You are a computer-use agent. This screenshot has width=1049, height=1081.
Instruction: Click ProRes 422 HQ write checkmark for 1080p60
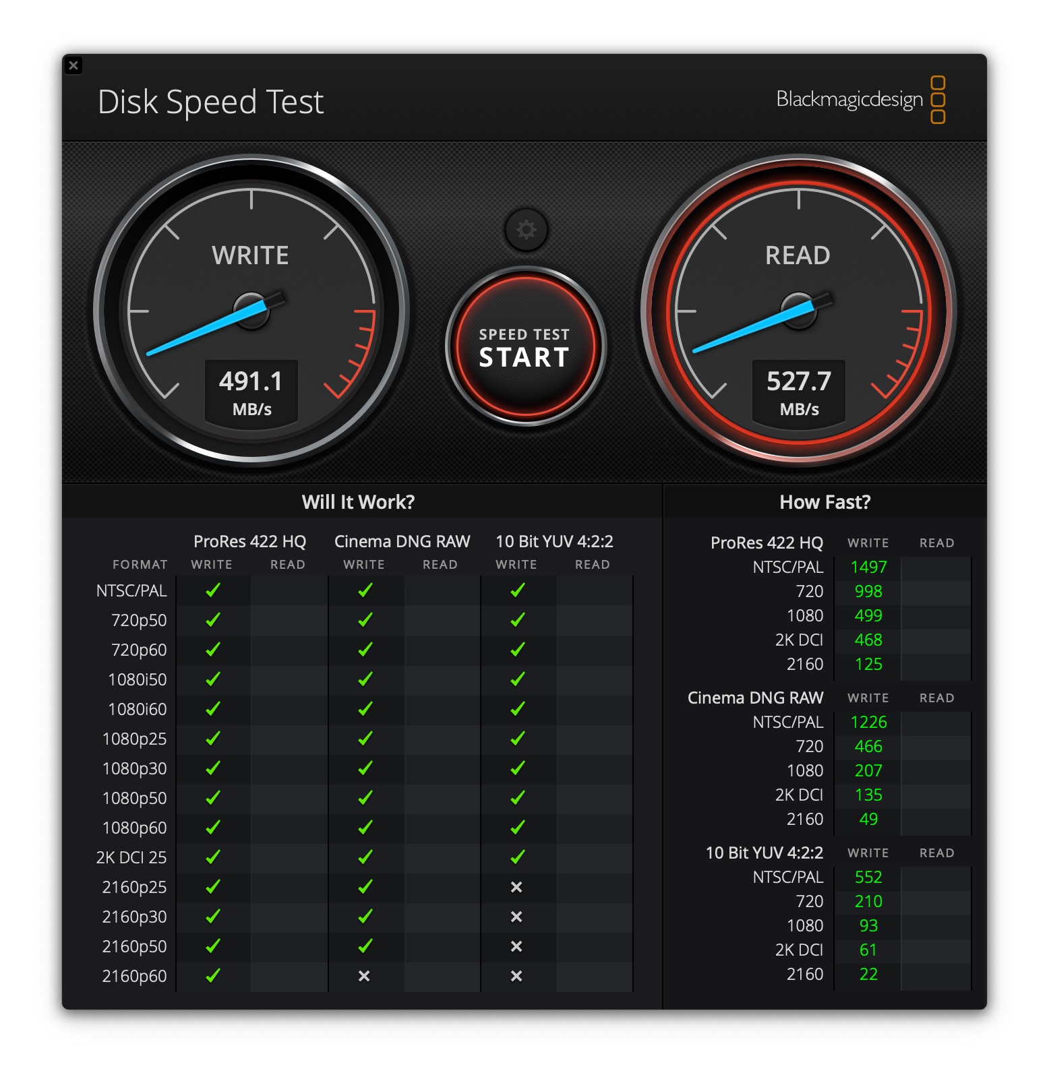click(213, 828)
